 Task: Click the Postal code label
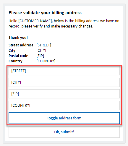[x=18, y=56]
